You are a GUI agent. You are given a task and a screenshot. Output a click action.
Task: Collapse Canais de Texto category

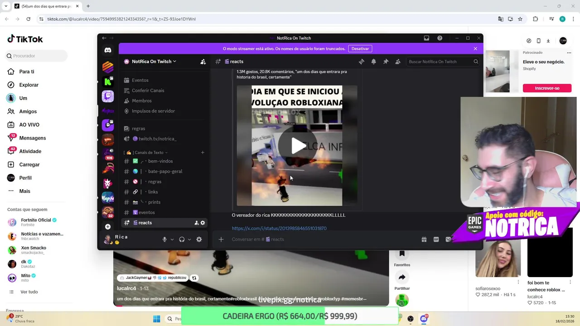point(145,153)
